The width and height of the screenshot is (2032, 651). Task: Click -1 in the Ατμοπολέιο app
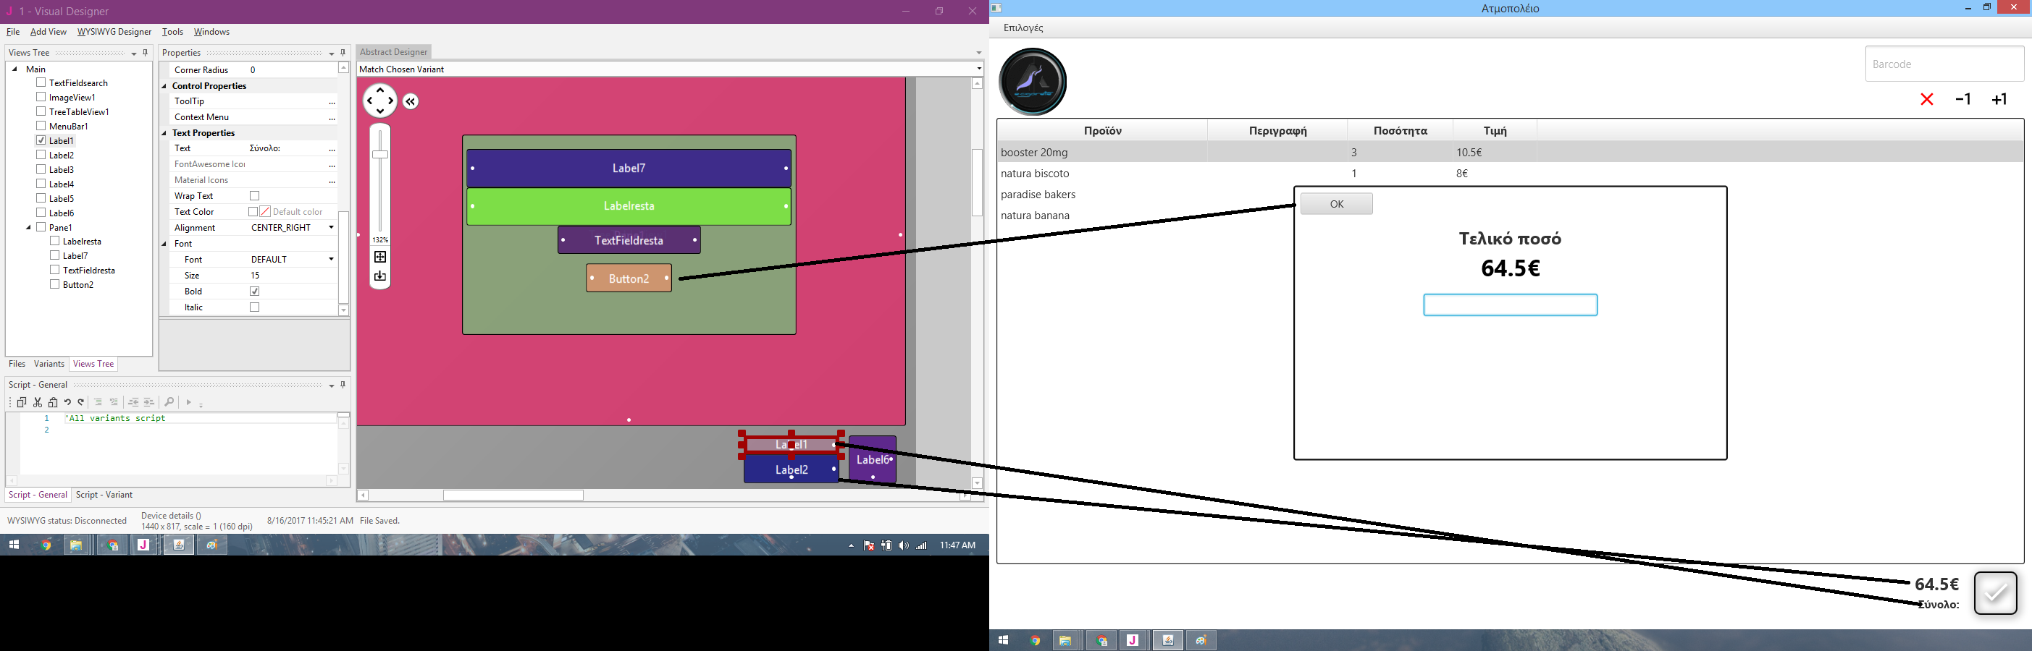[1963, 99]
